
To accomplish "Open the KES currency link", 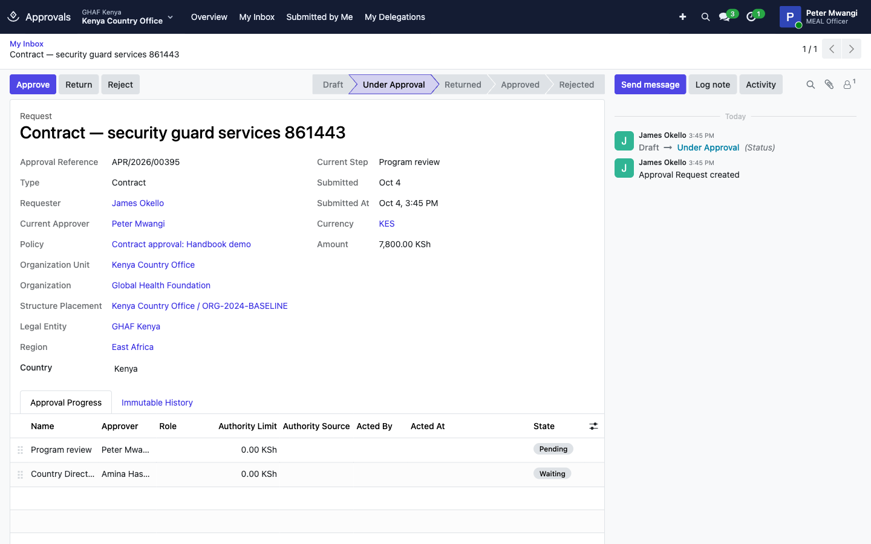I will tap(387, 224).
